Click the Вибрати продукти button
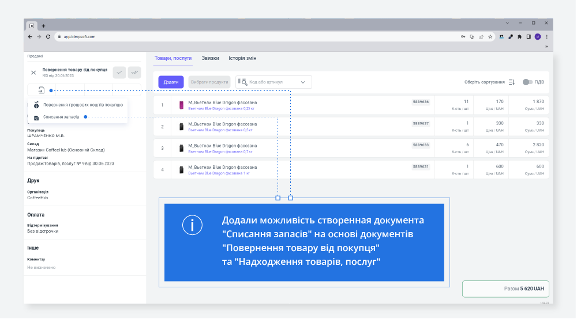This screenshot has height=319, width=577. coord(209,82)
